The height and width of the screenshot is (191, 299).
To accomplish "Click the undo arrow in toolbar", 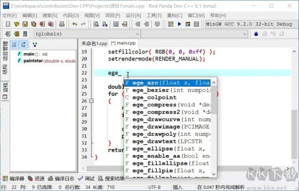I will (74, 24).
